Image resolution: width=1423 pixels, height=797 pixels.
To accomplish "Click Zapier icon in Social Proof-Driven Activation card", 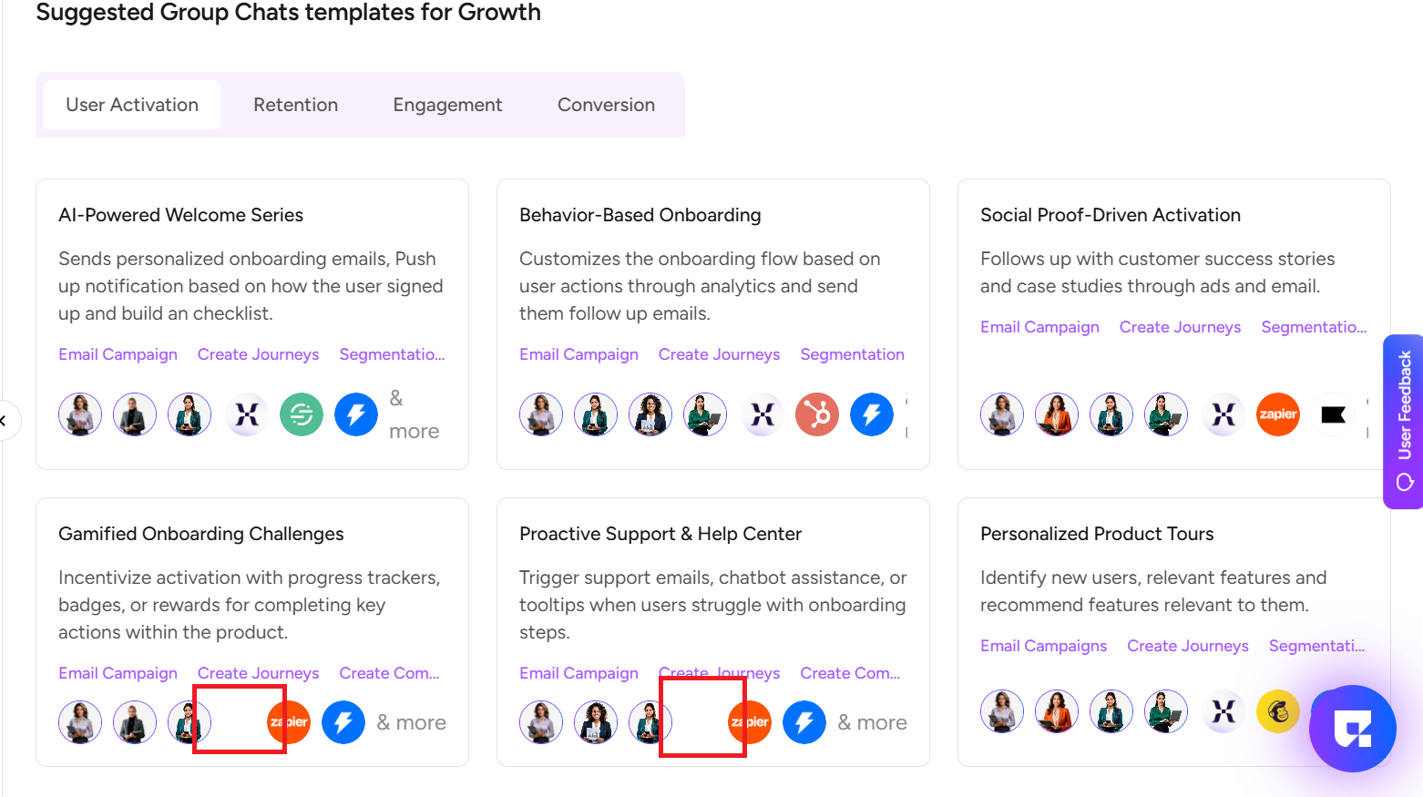I will tap(1278, 415).
